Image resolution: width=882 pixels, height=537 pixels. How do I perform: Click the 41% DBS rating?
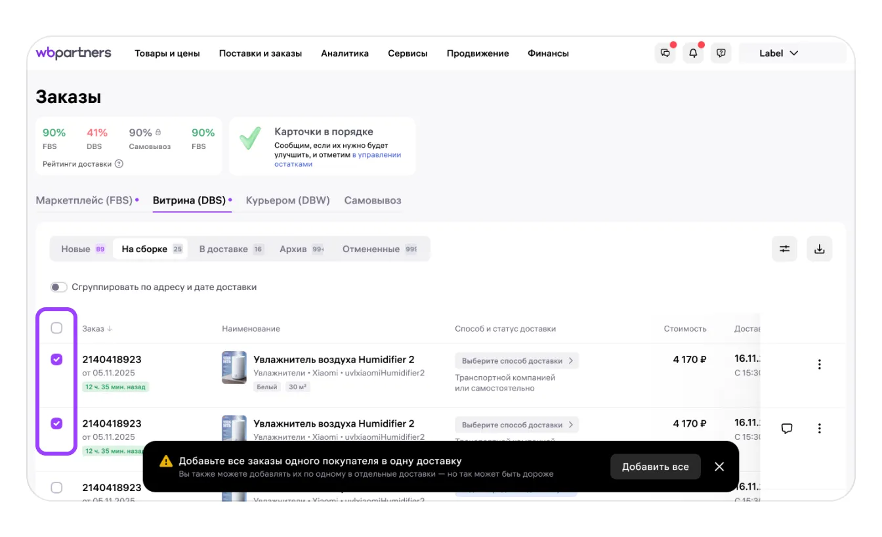pyautogui.click(x=97, y=133)
